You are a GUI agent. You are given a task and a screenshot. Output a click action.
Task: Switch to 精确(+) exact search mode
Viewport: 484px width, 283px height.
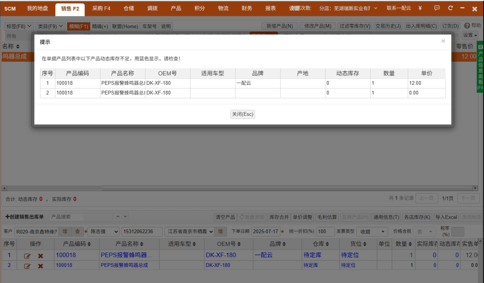[100, 26]
